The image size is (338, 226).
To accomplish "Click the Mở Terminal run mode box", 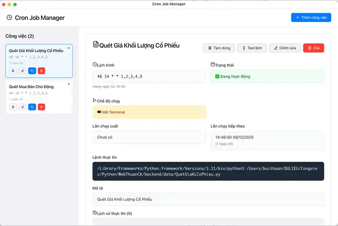I will (149, 112).
